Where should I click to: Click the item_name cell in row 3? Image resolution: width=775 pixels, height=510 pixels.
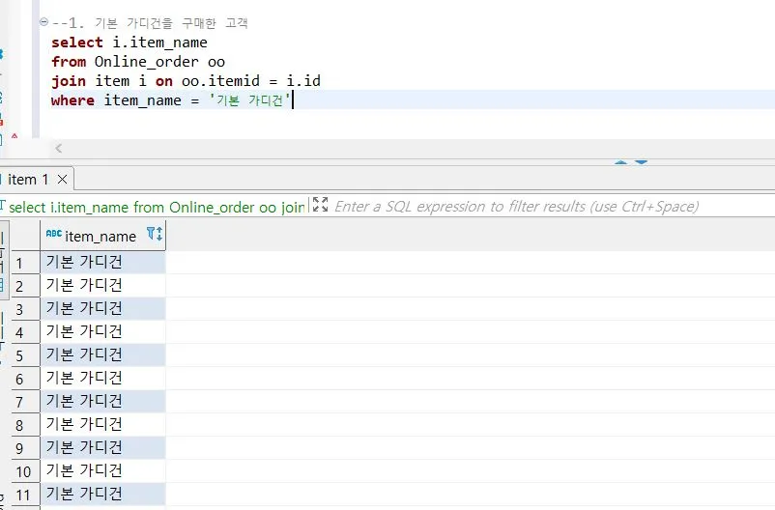coord(102,308)
